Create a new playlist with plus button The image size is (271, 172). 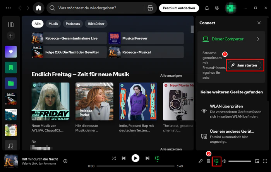[11, 36]
